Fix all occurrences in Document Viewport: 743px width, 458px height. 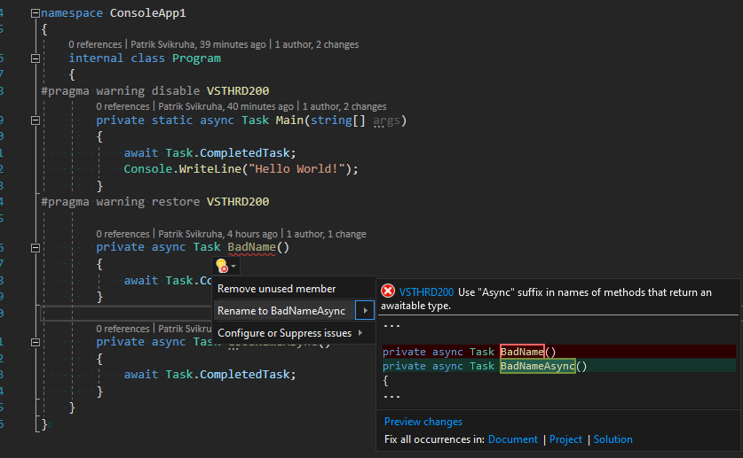513,439
